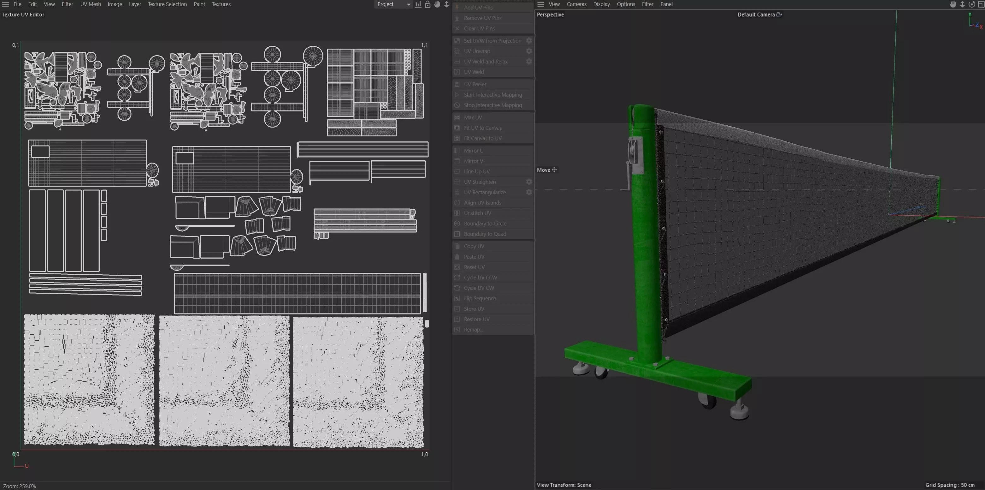Click the UV editor pan hand icon
985x490 pixels.
(x=437, y=4)
